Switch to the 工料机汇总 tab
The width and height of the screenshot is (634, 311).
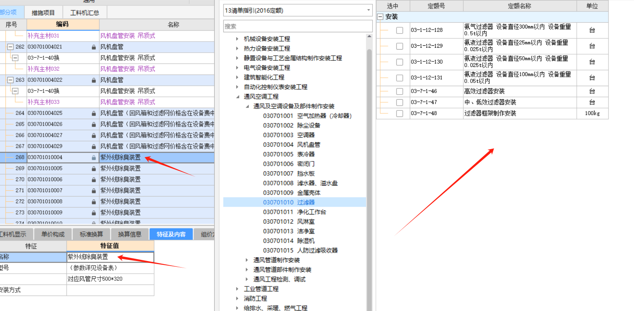click(x=85, y=13)
